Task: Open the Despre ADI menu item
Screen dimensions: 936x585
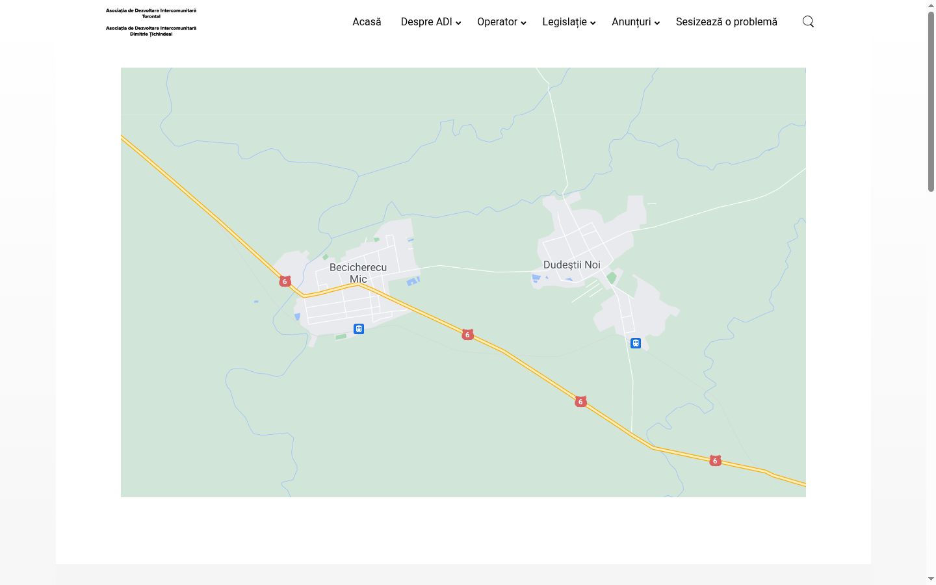Action: (426, 21)
